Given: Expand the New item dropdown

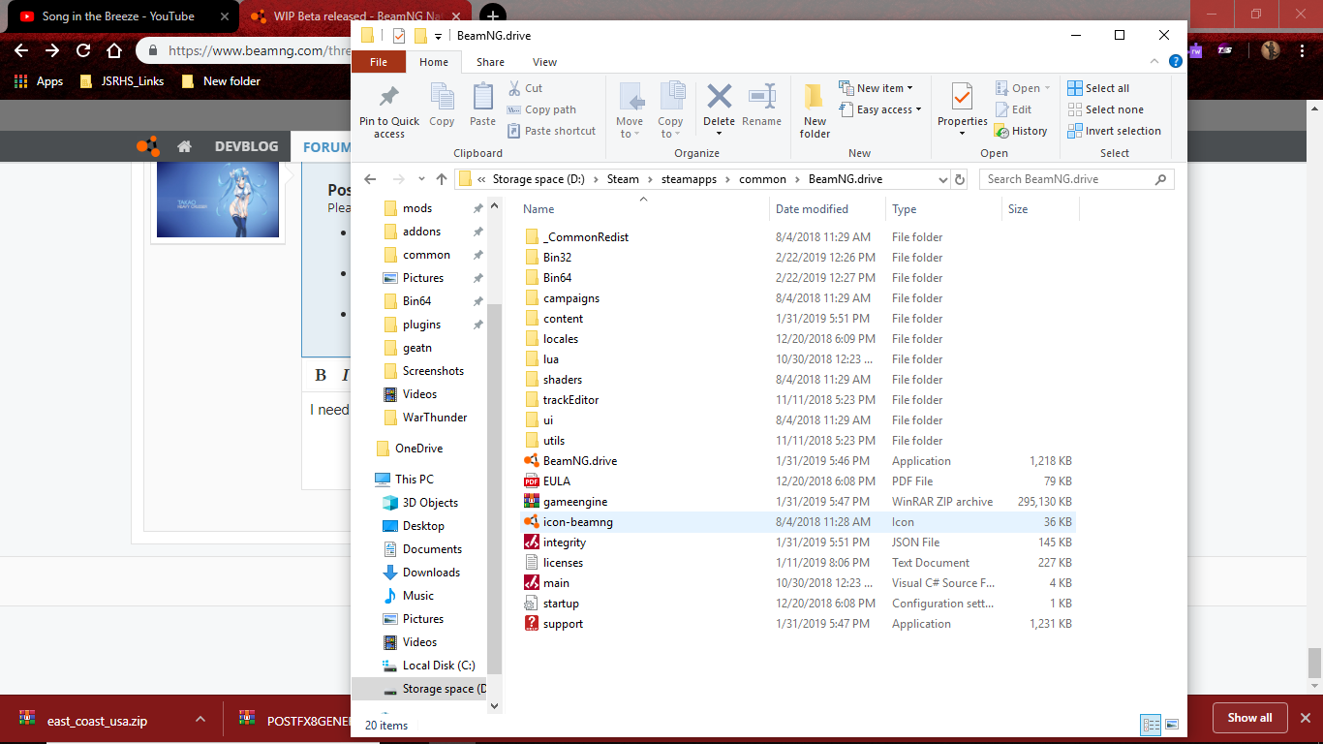Looking at the screenshot, I should click(x=876, y=88).
